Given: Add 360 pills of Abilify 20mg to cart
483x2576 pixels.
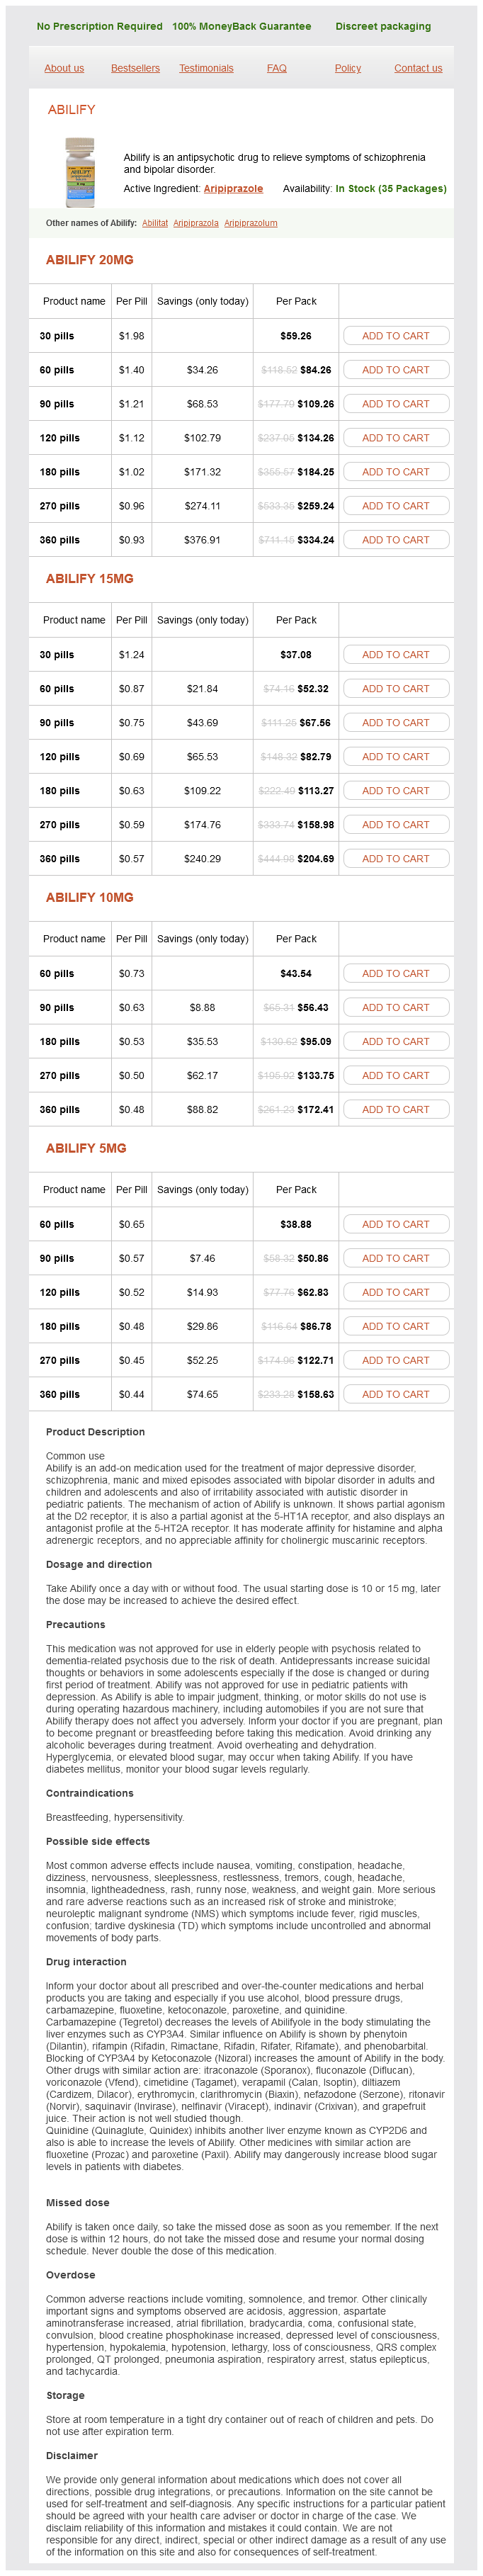Looking at the screenshot, I should (395, 540).
